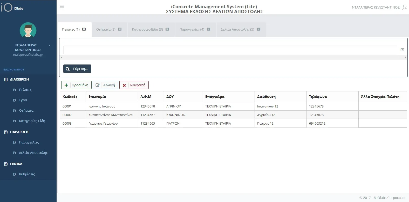Image resolution: width=409 pixels, height=202 pixels.
Task: Click the right arrow of horizontal scrollbar
Action: 405,57
